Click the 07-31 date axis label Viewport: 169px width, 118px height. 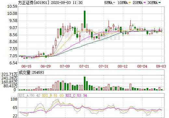pyautogui.click(x=103, y=66)
